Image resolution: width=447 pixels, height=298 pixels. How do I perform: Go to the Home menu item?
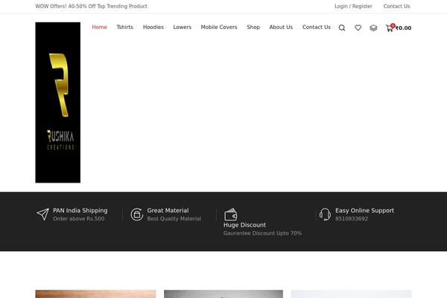coord(100,27)
